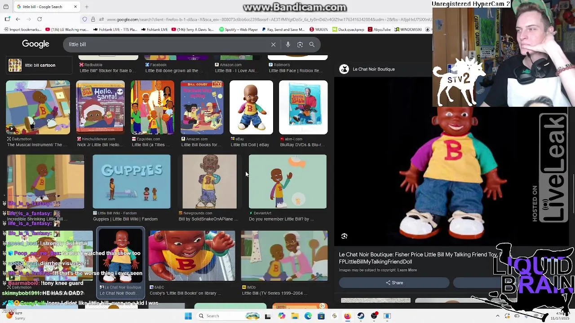Launch Microsoft Edge from taskbar

308,316
